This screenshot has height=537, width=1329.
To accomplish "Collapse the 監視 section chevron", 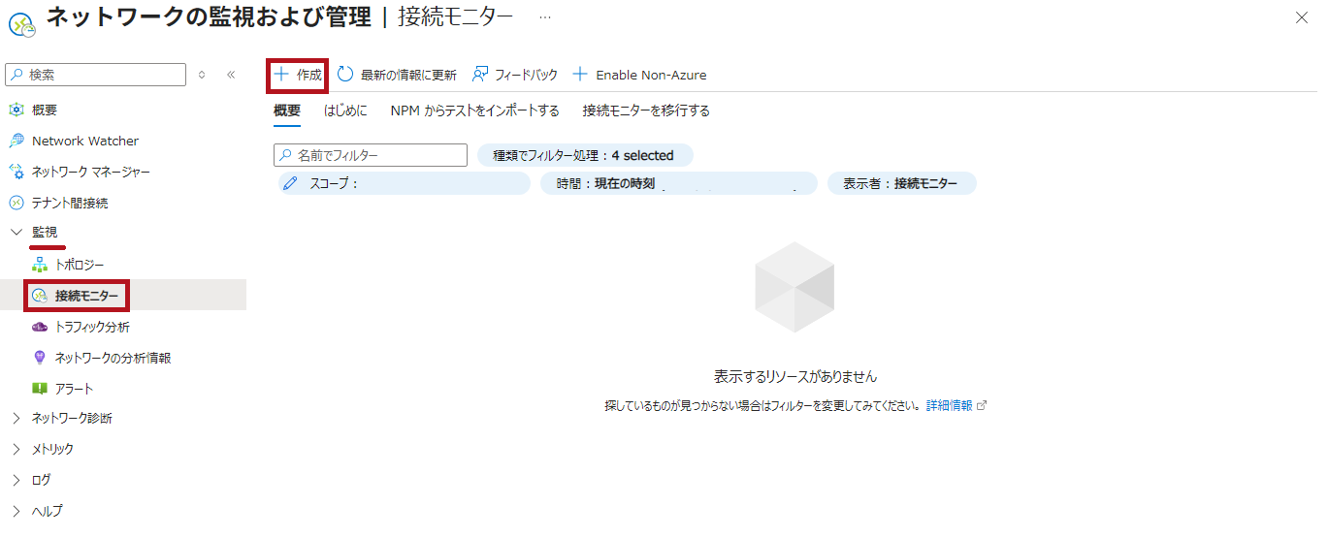I will pyautogui.click(x=16, y=233).
